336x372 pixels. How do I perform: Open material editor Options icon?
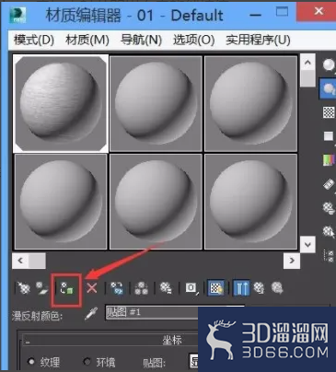pyautogui.click(x=329, y=208)
